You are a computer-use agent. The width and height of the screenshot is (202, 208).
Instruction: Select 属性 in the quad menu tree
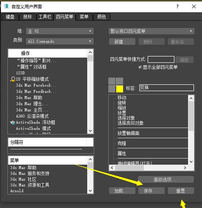pos(122,153)
